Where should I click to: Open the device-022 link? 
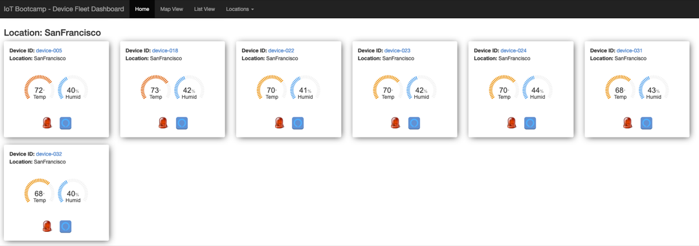tap(281, 51)
